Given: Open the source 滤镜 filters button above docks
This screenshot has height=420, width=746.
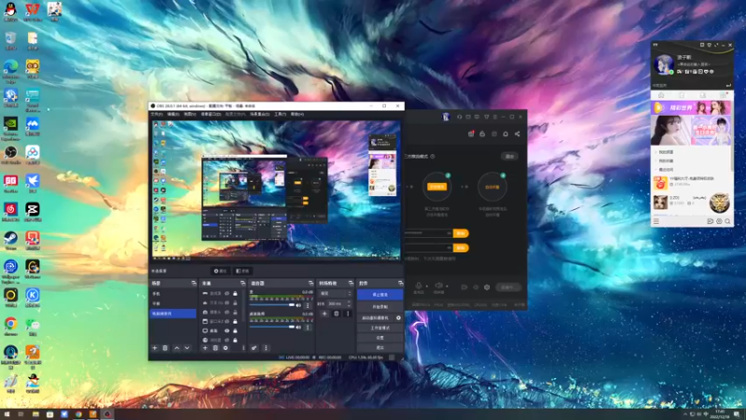Looking at the screenshot, I should coord(242,271).
